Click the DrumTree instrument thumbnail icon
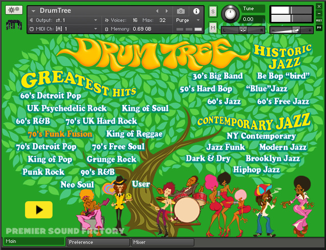The image size is (326, 250). coord(14,24)
